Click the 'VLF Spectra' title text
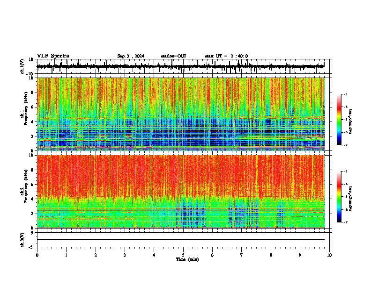371x286 pixels. 53,56
